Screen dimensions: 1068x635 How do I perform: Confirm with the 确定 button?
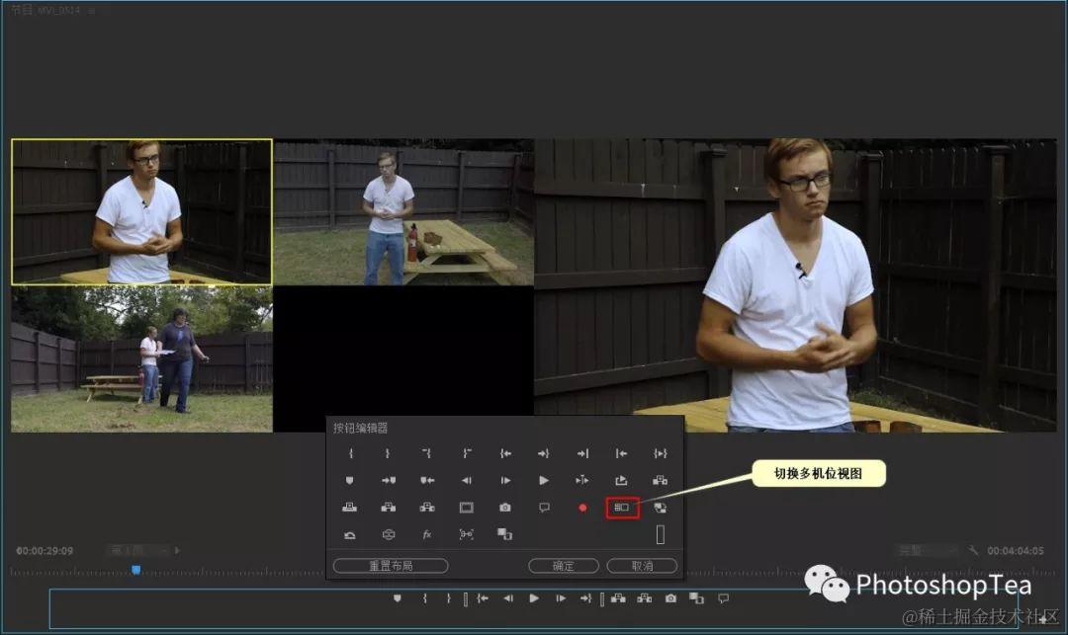pos(564,566)
